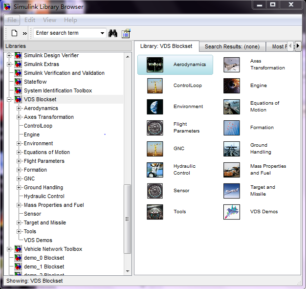Image resolution: width=306 pixels, height=289 pixels.
Task: Click the demo_0 Blockset library icon
Action: 18,258
